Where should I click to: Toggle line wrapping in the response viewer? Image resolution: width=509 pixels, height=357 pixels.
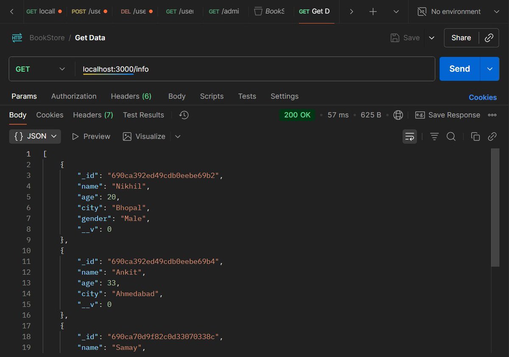[x=410, y=136]
